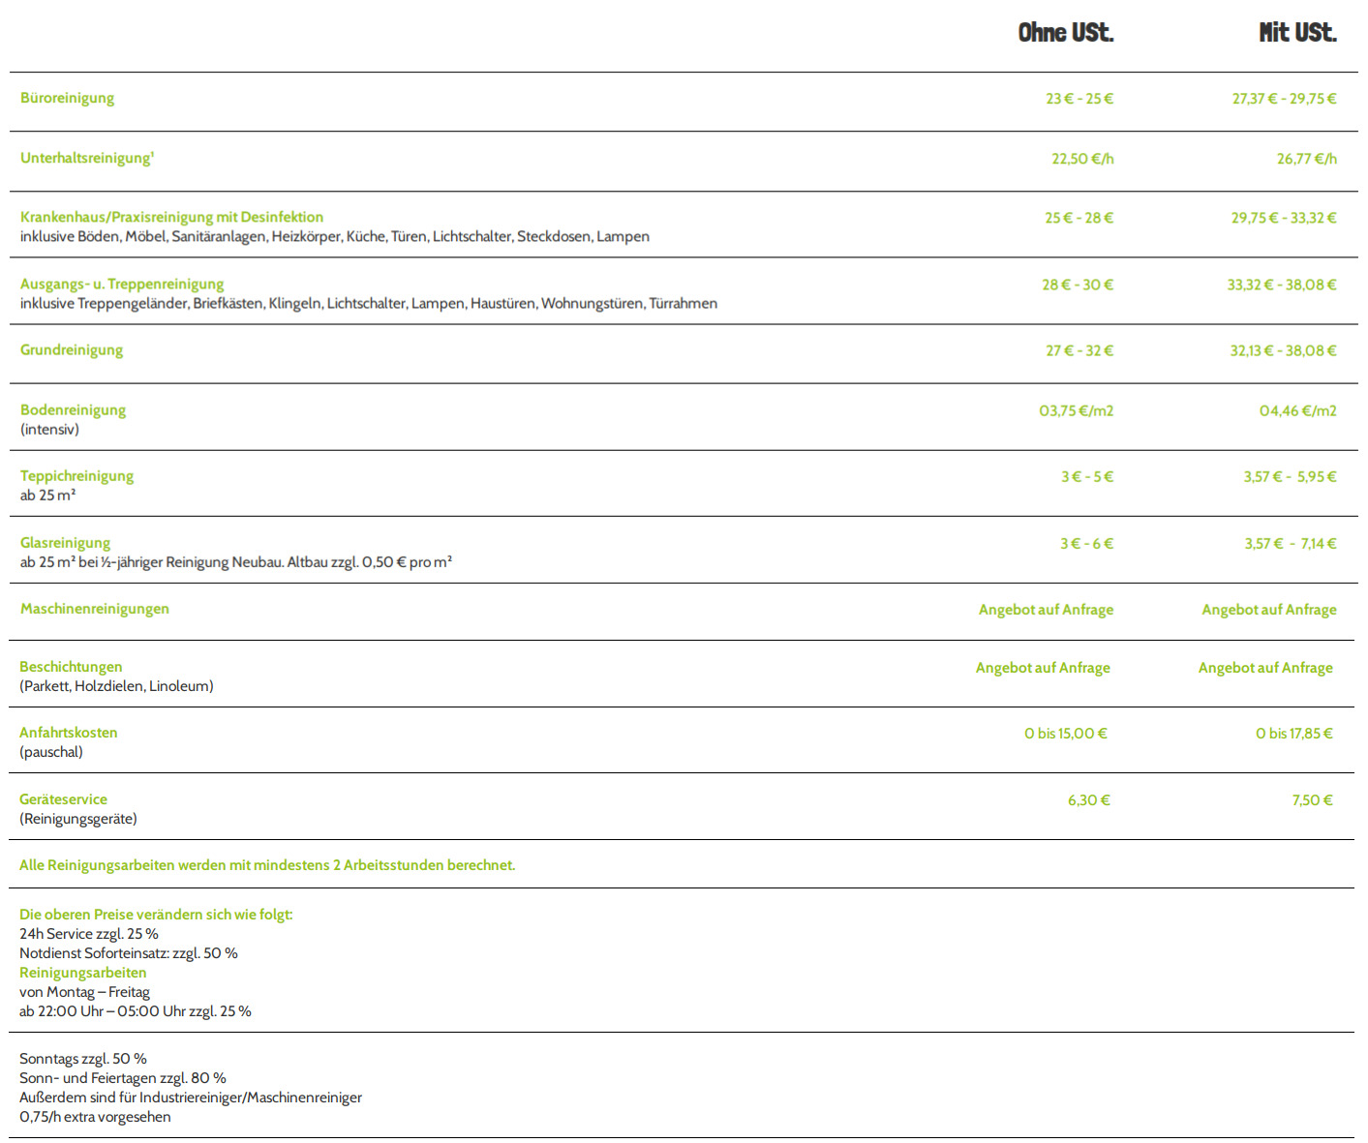1368x1143 pixels.
Task: Select the Beschichtungen heading
Action: click(x=71, y=667)
